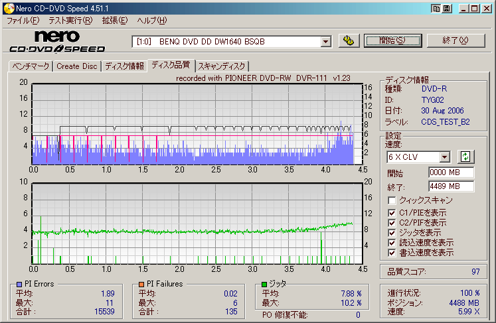Close the Nero CD-DVD Speed window

pos(487,9)
